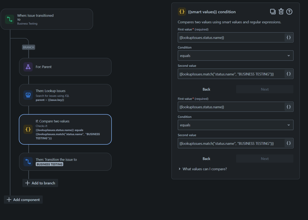This screenshot has width=308, height=220.
Task: Click the Add component button
Action: 23,199
